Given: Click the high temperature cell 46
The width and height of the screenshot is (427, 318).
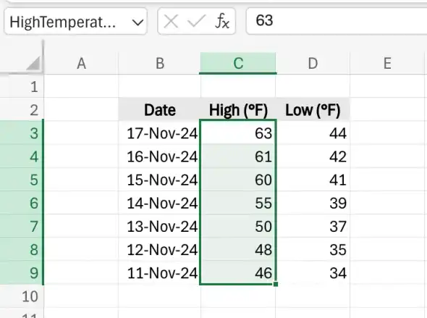Looking at the screenshot, I should pyautogui.click(x=238, y=273).
